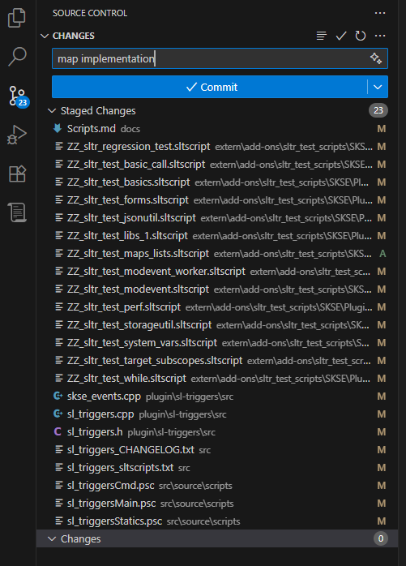Open ZZ_sltr_test_forms.sltscript
Viewport: 406px width, 566px height.
click(128, 200)
